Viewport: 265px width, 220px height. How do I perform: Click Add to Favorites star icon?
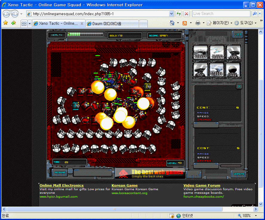coord(13,23)
